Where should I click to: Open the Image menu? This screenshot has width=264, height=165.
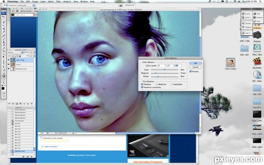click(x=35, y=1)
